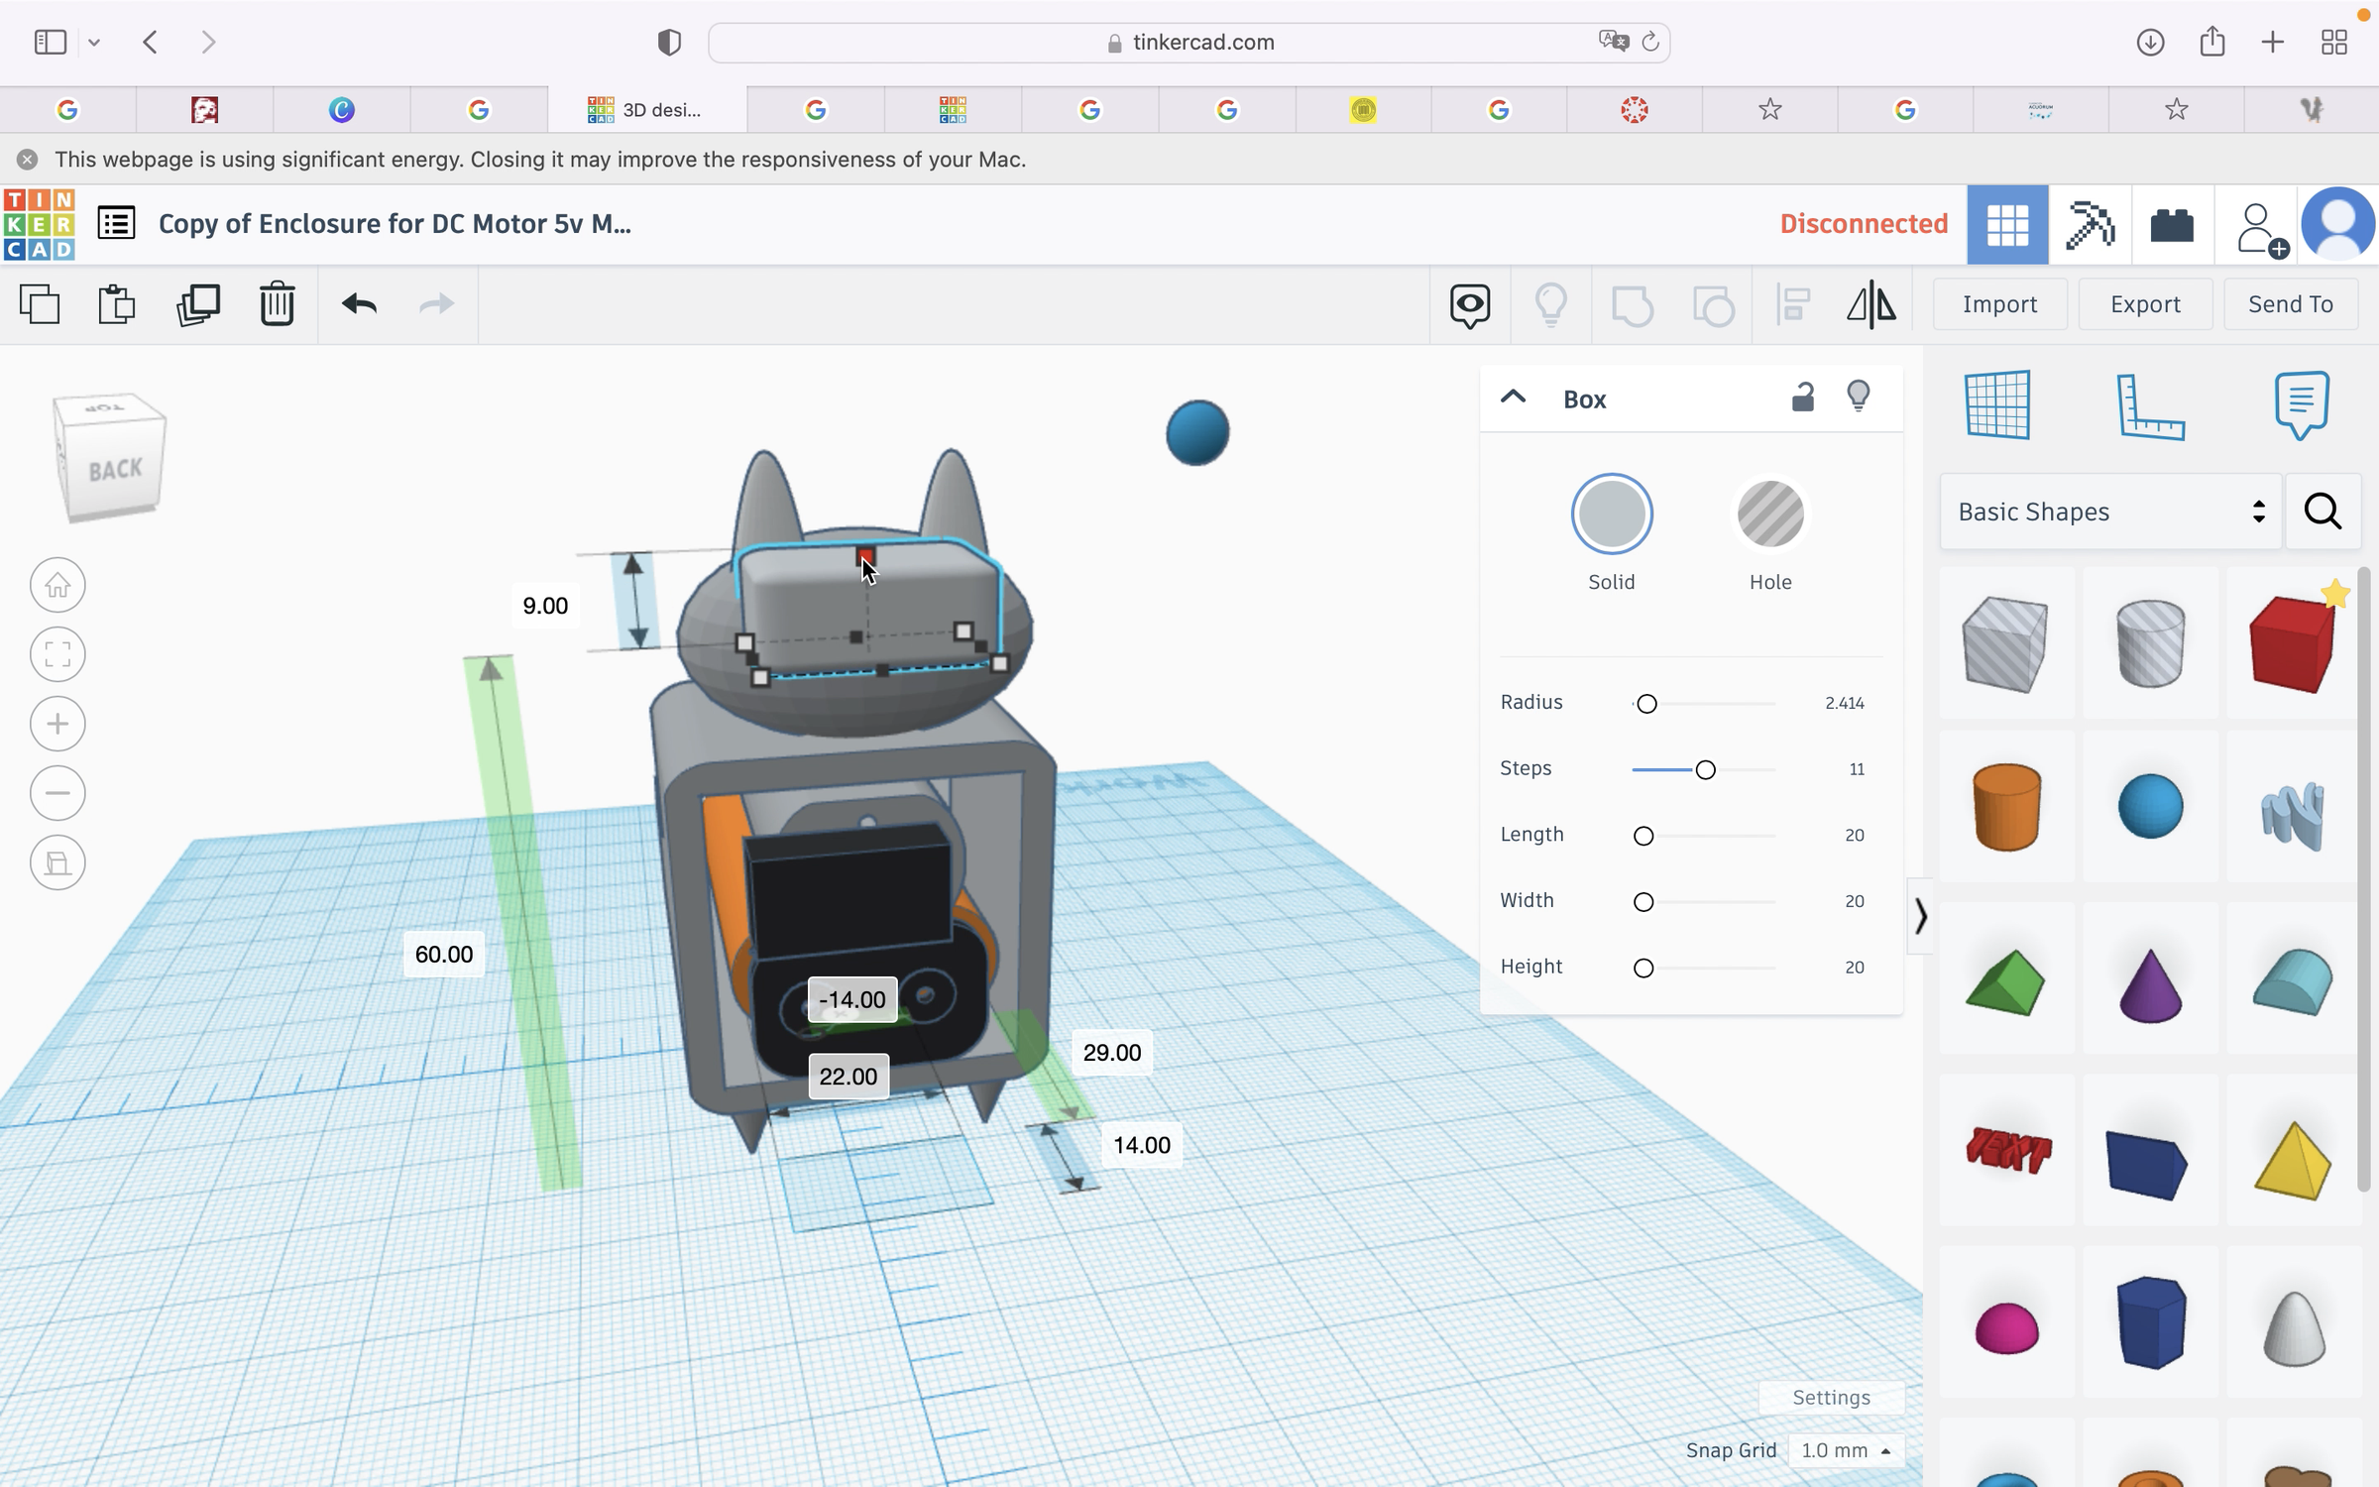
Task: Collapse the Box inspector panel
Action: pos(1513,398)
